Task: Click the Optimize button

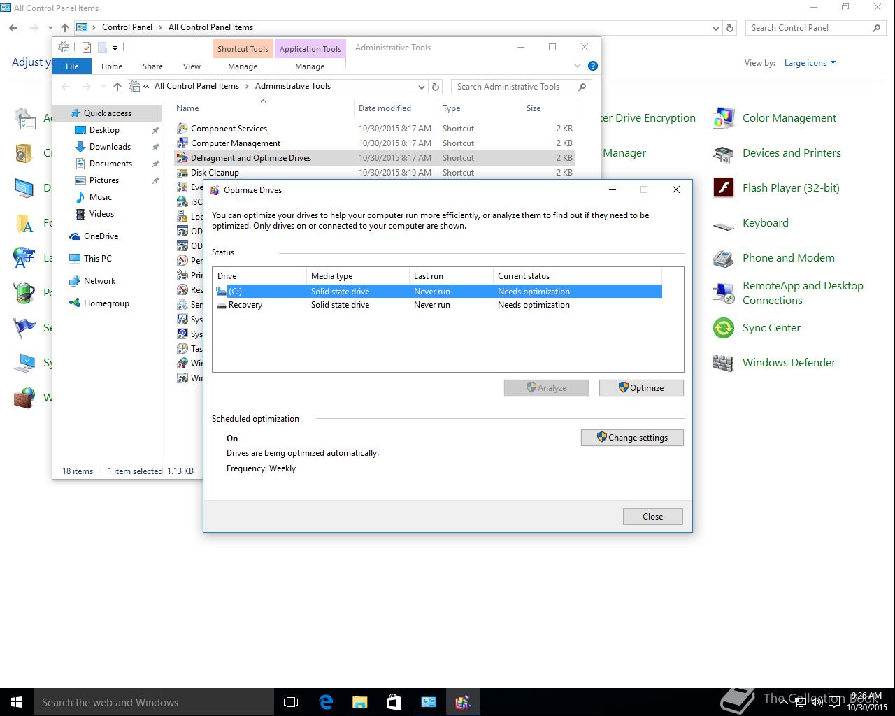Action: [x=641, y=388]
